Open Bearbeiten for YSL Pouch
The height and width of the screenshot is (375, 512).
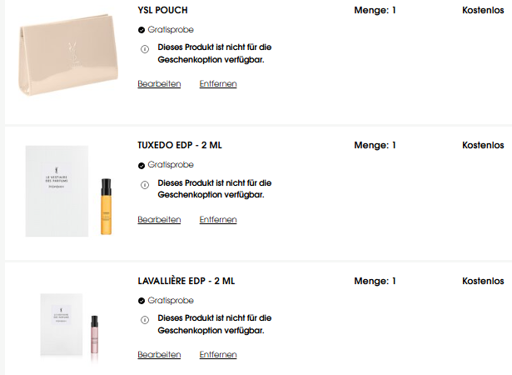pyautogui.click(x=159, y=83)
